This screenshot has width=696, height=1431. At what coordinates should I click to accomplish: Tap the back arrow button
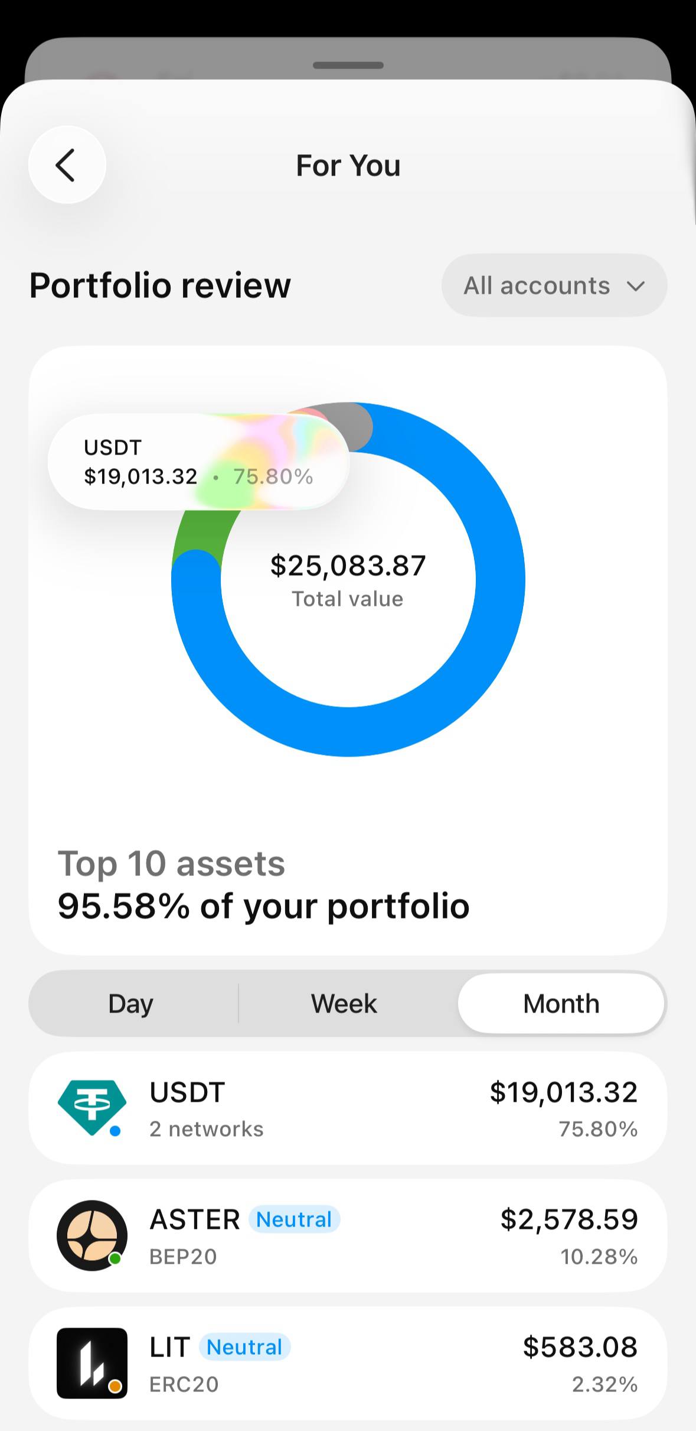pyautogui.click(x=67, y=165)
